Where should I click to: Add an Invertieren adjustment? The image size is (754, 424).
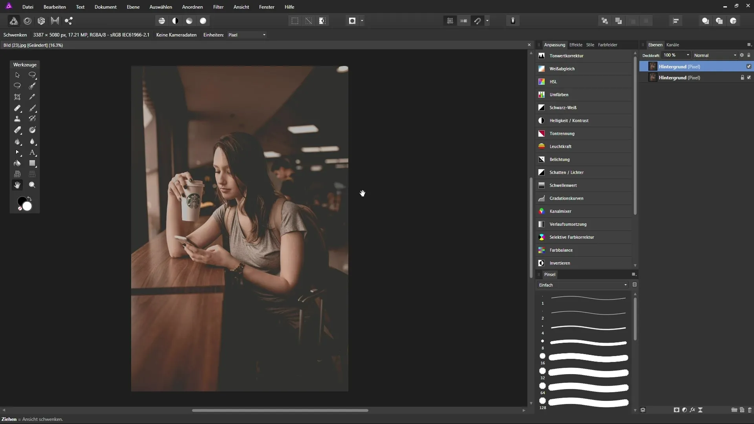pos(584,263)
